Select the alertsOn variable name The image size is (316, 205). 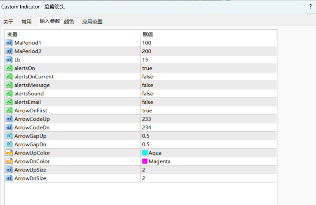(x=25, y=68)
